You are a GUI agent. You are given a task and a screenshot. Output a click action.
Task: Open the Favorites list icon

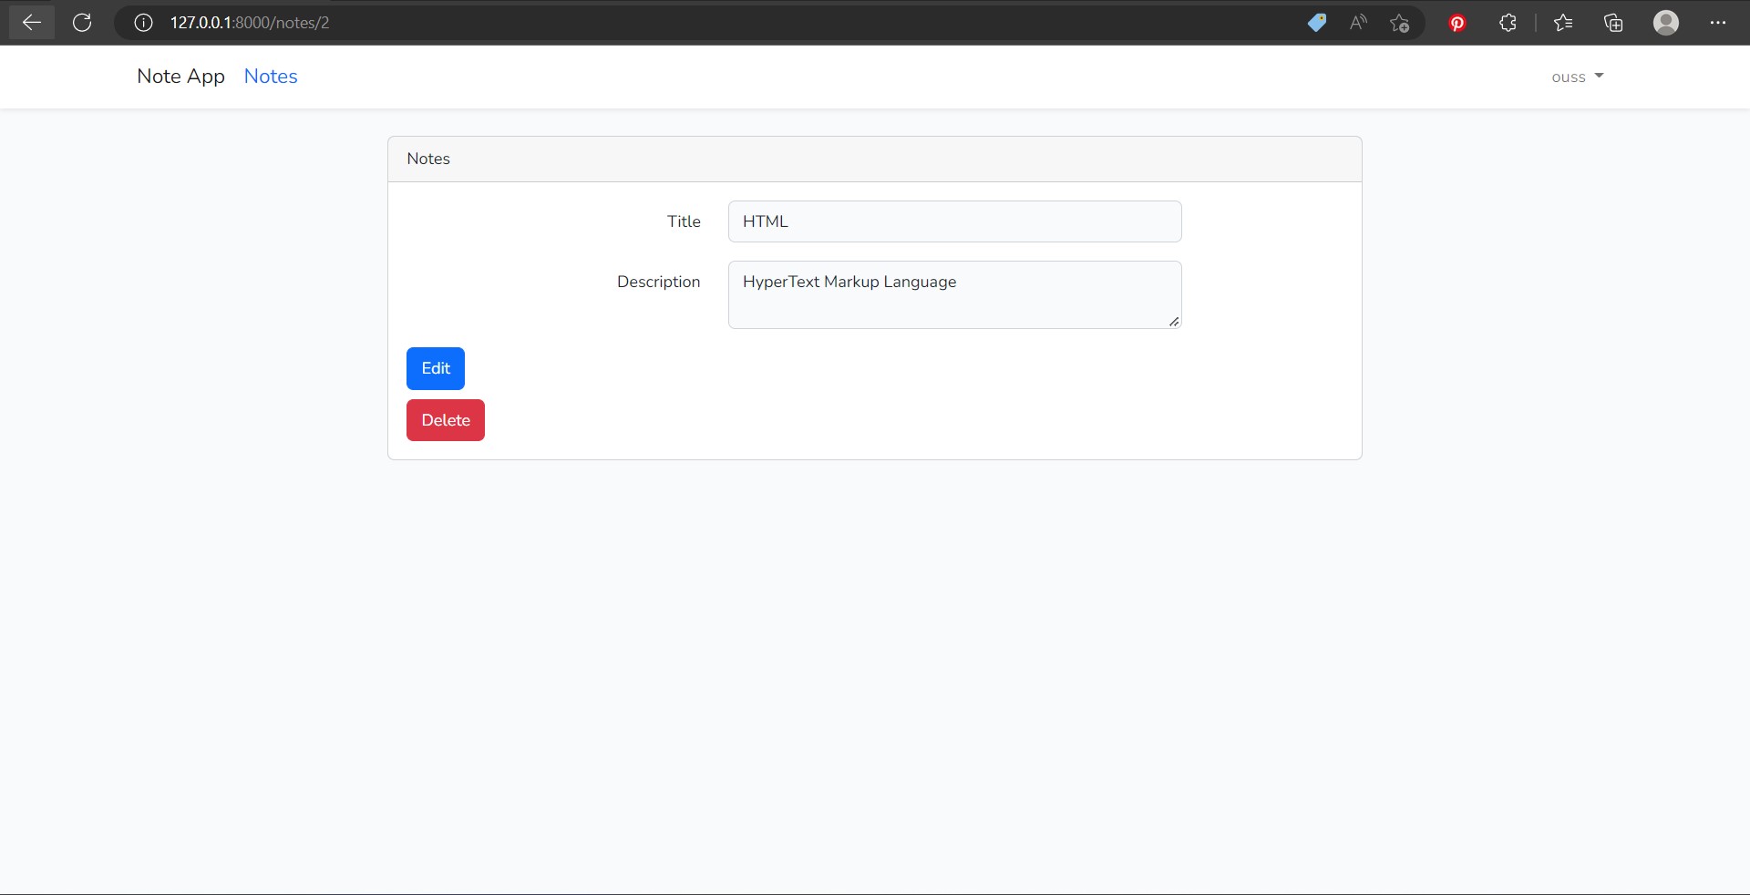pos(1564,23)
